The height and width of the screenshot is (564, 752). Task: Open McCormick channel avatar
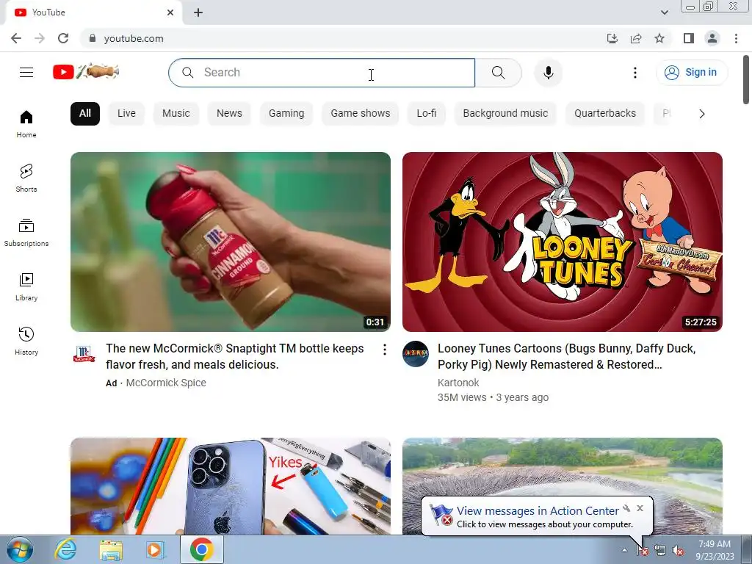pos(84,354)
